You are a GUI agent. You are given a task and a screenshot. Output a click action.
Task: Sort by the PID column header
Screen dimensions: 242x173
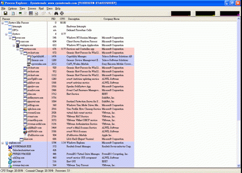[x=54, y=19]
